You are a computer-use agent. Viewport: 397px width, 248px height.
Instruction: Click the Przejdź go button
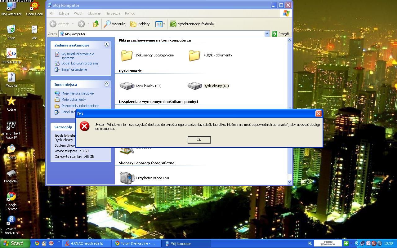(x=281, y=34)
